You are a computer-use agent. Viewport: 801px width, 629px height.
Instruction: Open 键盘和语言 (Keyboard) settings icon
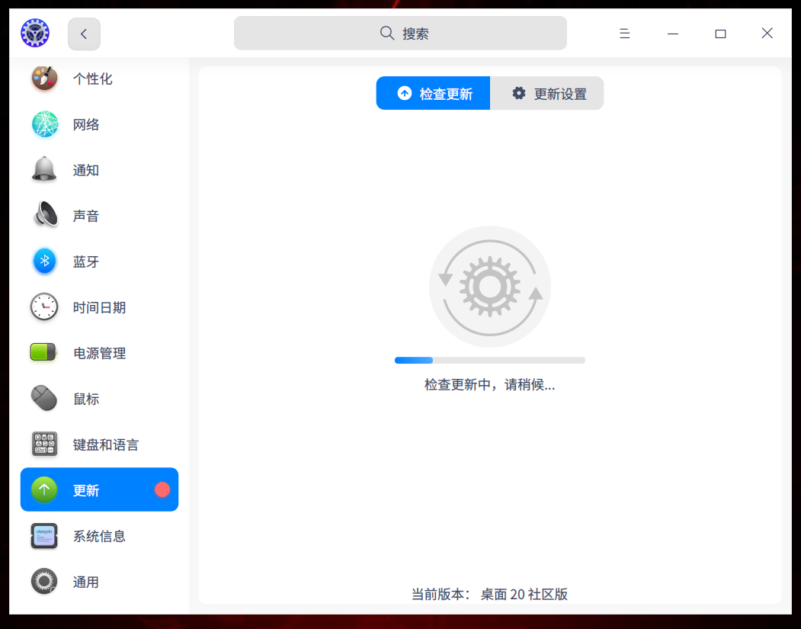[43, 444]
